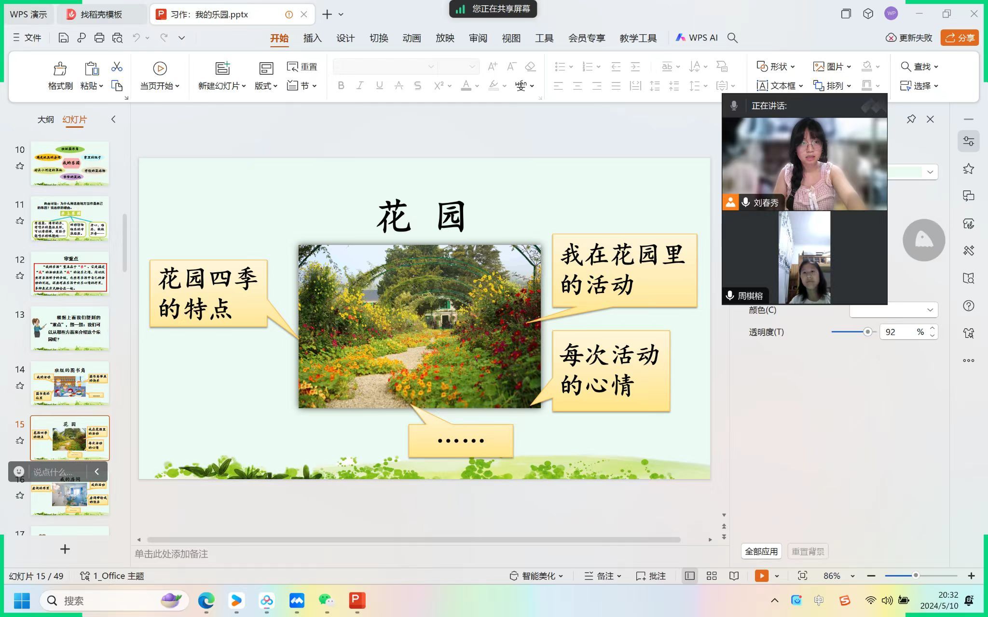
Task: Click the pin icon on side panel
Action: pyautogui.click(x=911, y=119)
